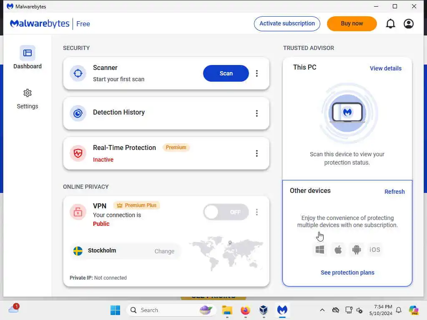Click the Android platform icon
The image size is (427, 320).
tap(356, 250)
